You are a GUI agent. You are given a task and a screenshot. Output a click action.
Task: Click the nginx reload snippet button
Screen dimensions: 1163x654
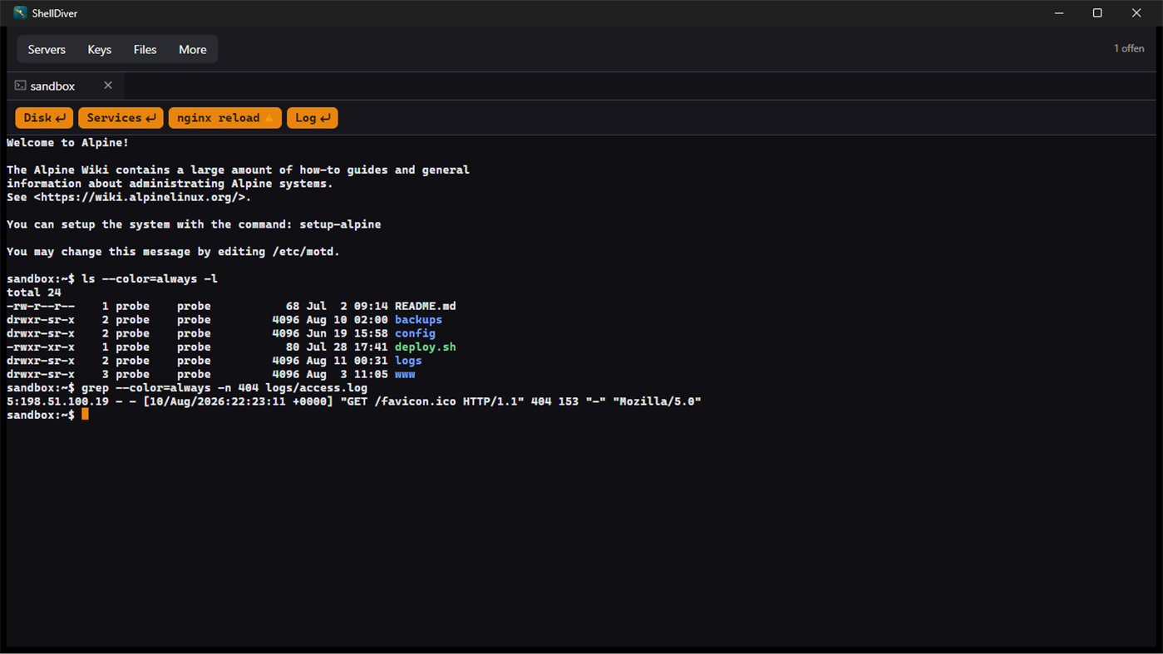tap(224, 118)
